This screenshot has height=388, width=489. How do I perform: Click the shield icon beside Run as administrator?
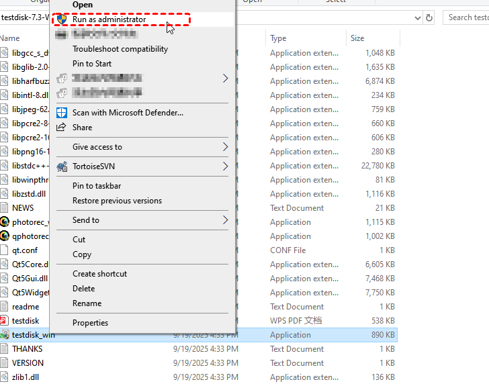point(62,19)
